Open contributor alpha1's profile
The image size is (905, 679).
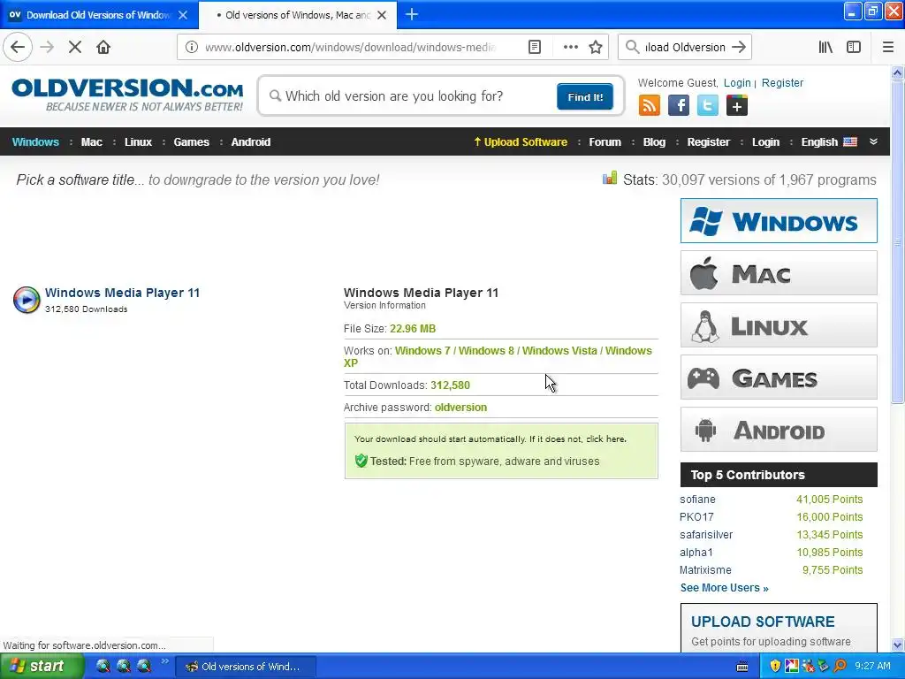click(696, 553)
